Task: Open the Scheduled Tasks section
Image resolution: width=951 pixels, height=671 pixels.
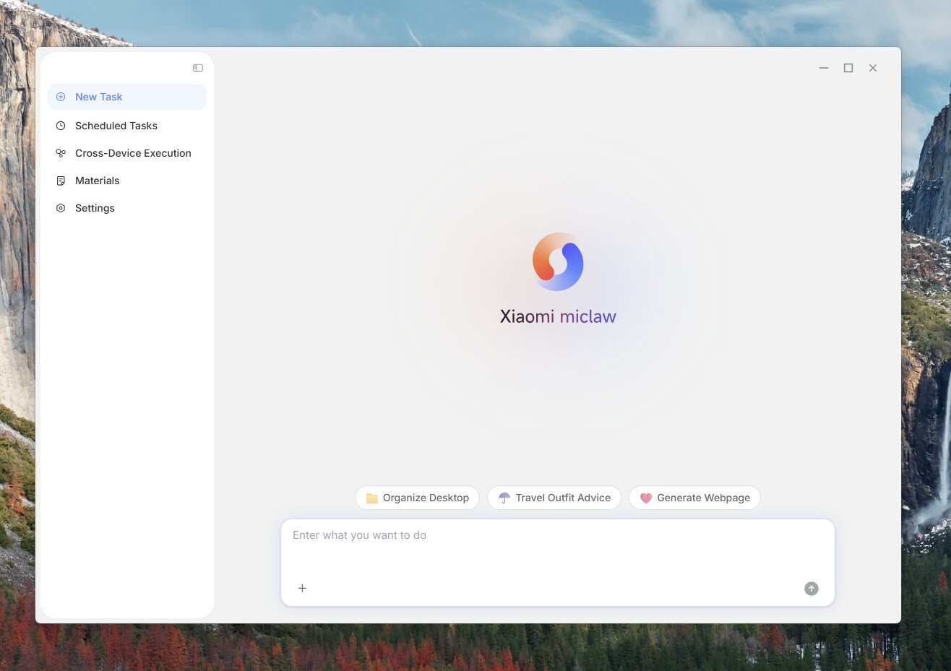Action: click(116, 125)
